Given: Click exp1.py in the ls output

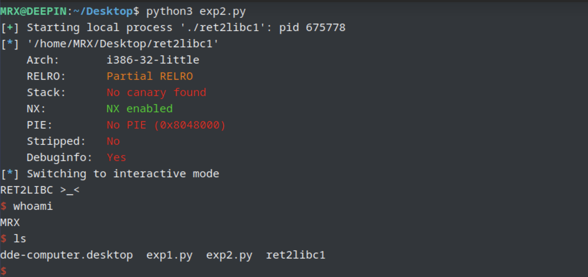Looking at the screenshot, I should [170, 255].
